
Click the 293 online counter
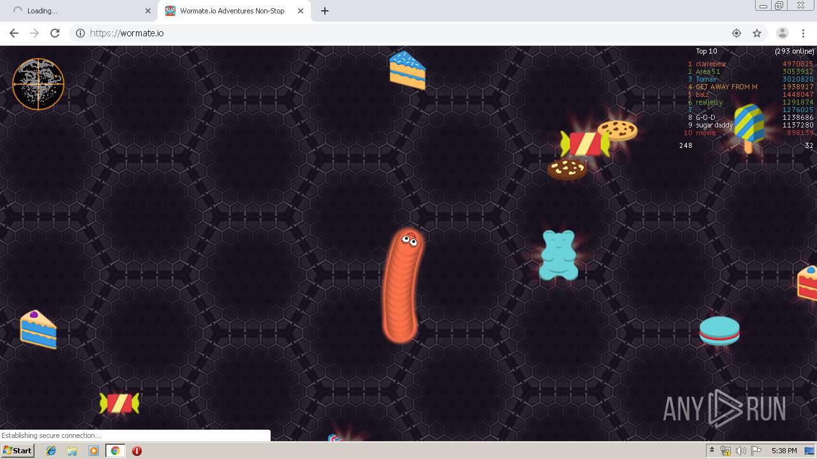795,51
